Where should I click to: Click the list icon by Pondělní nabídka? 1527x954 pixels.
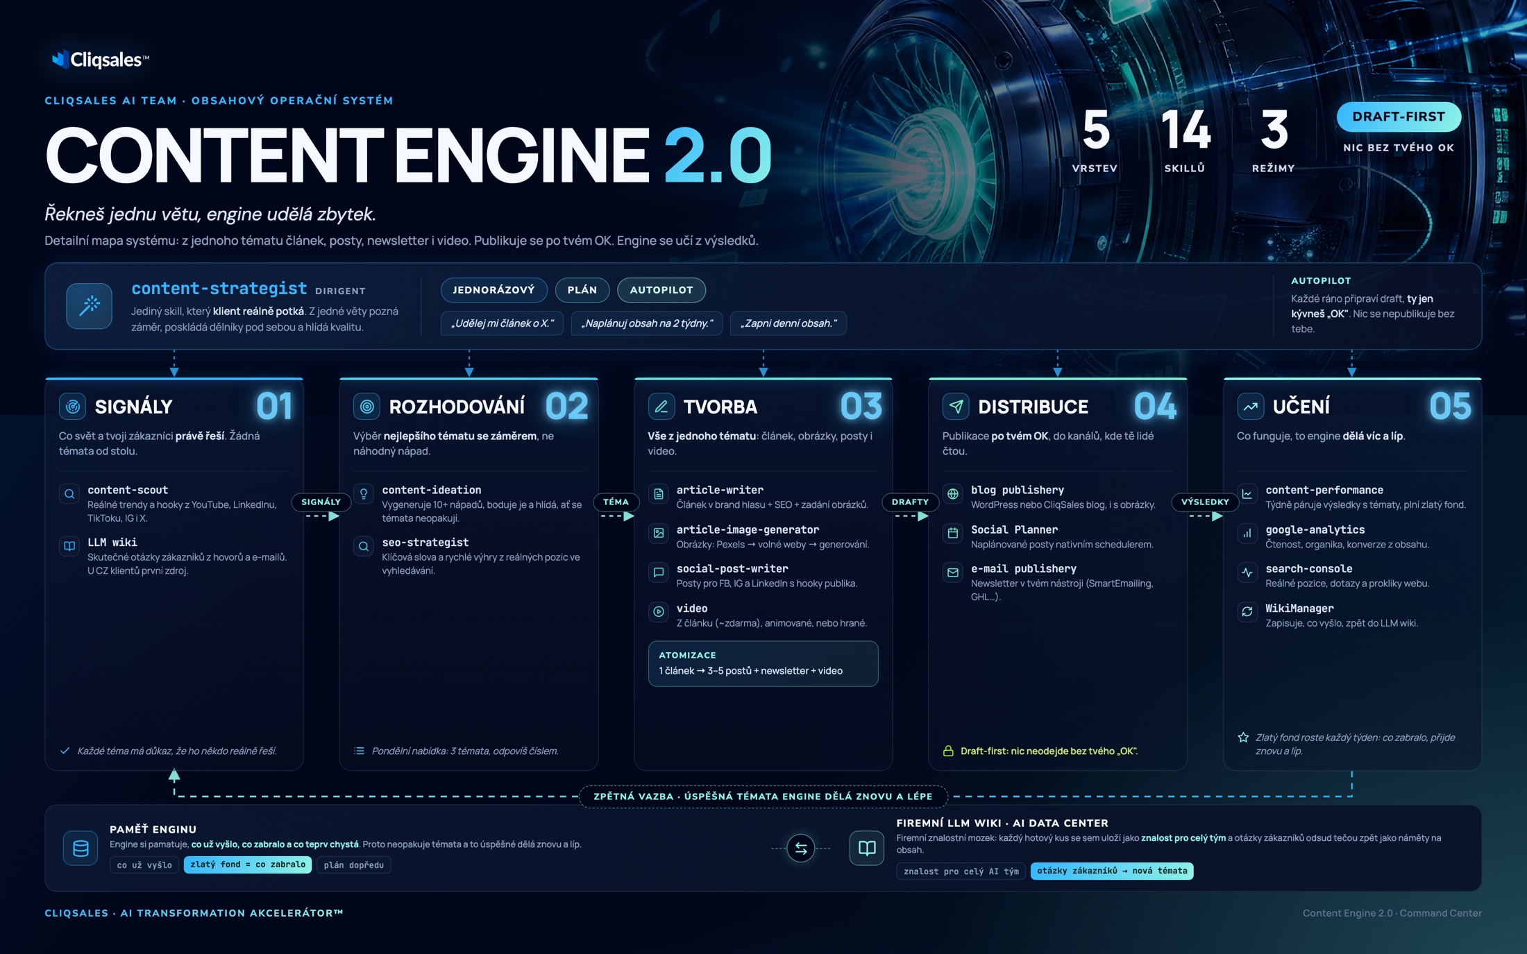pyautogui.click(x=359, y=751)
